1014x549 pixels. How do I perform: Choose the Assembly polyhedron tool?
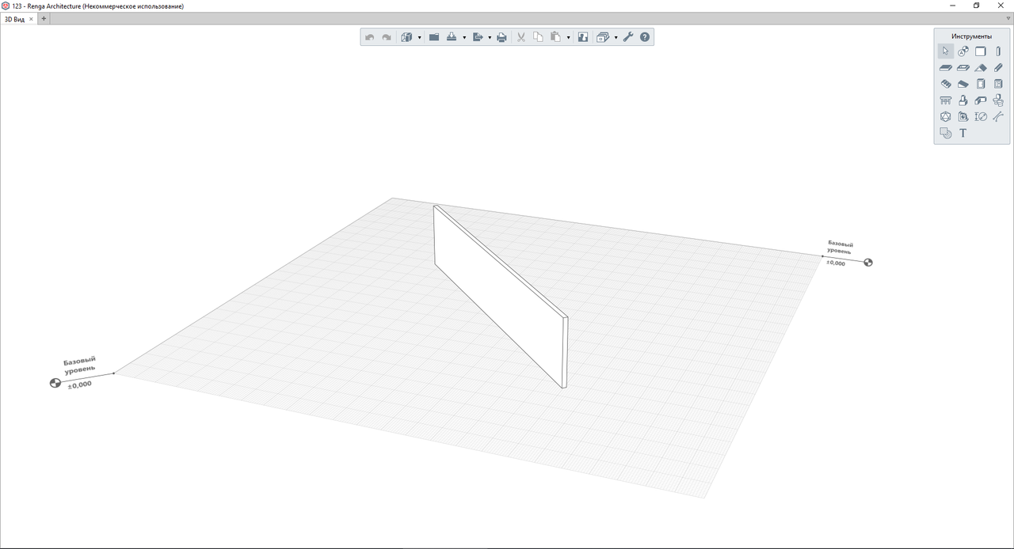click(x=945, y=116)
